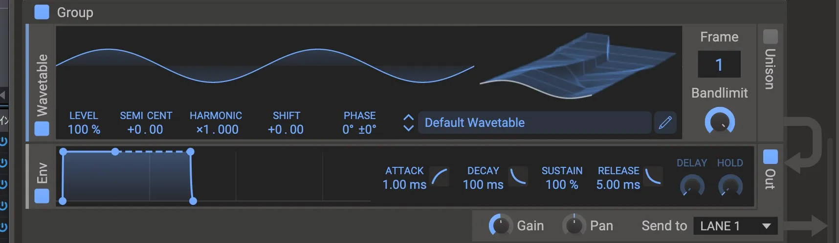Image resolution: width=839 pixels, height=243 pixels.
Task: Click the Pan knob
Action: pyautogui.click(x=574, y=225)
